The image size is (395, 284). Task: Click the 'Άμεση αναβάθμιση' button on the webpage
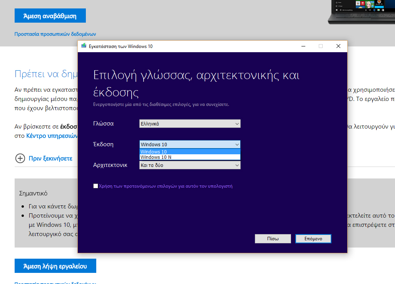(50, 16)
